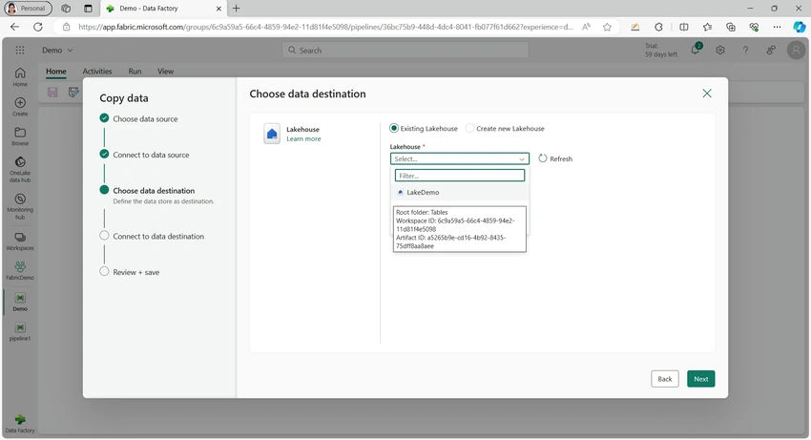Click the Refresh icon beside Lakehouse dropdown
This screenshot has width=811, height=440.
[543, 158]
